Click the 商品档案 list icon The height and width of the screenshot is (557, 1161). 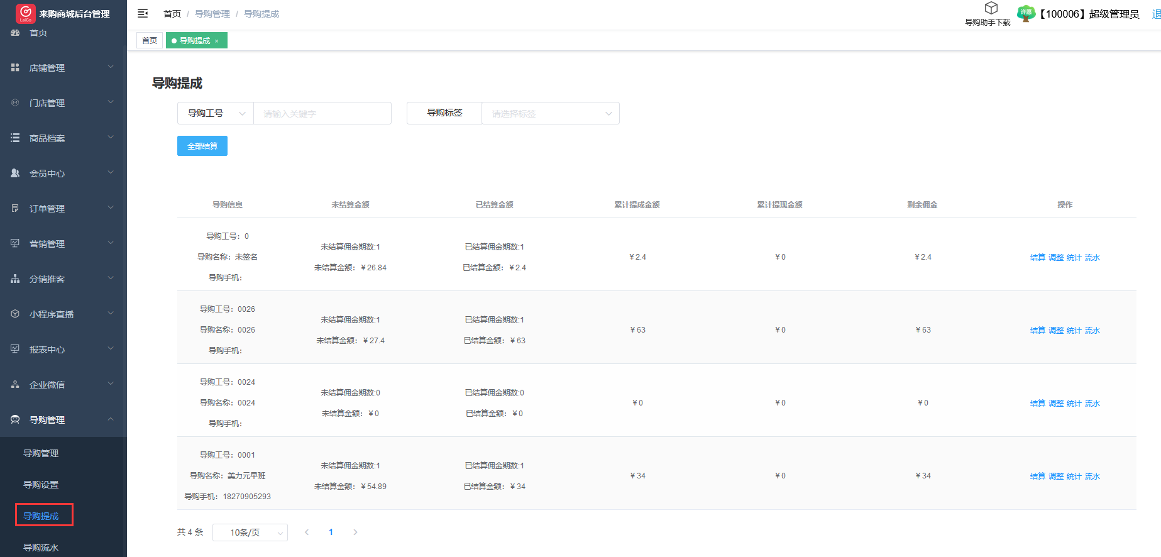(15, 138)
